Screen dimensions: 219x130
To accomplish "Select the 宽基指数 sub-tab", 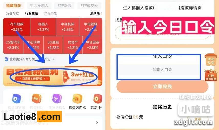I will point(13,13).
